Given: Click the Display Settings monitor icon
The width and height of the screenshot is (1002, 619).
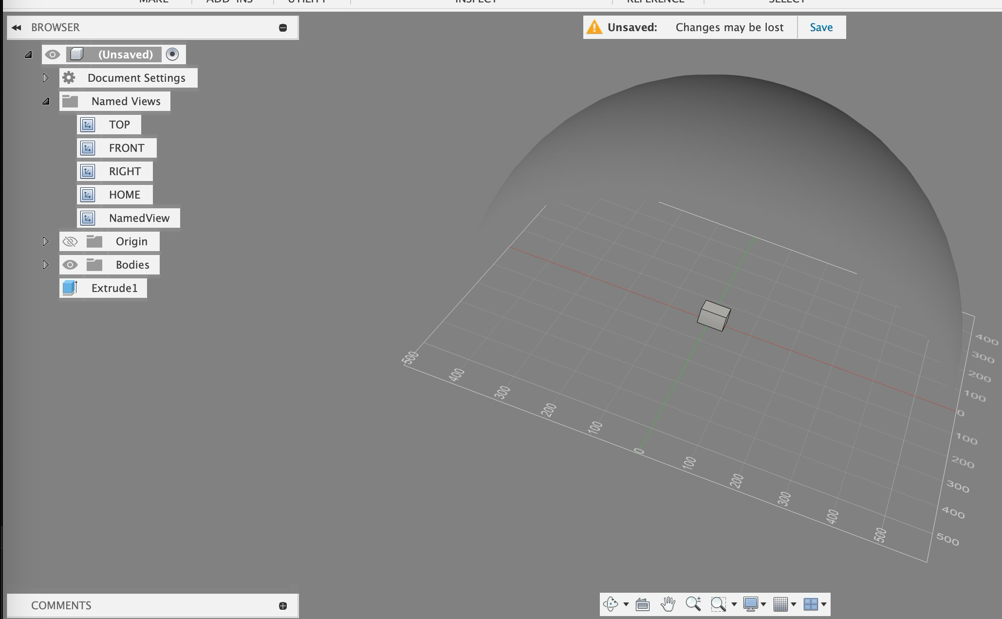Looking at the screenshot, I should pos(751,604).
